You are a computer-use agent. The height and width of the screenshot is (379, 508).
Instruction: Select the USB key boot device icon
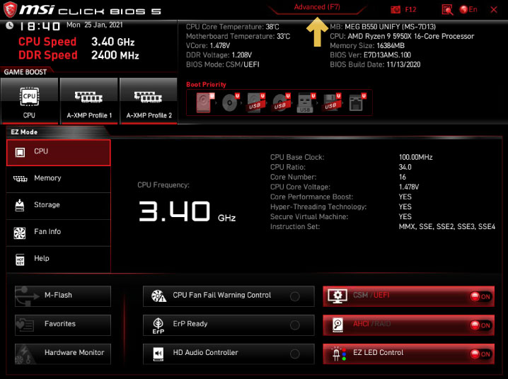coord(306,103)
